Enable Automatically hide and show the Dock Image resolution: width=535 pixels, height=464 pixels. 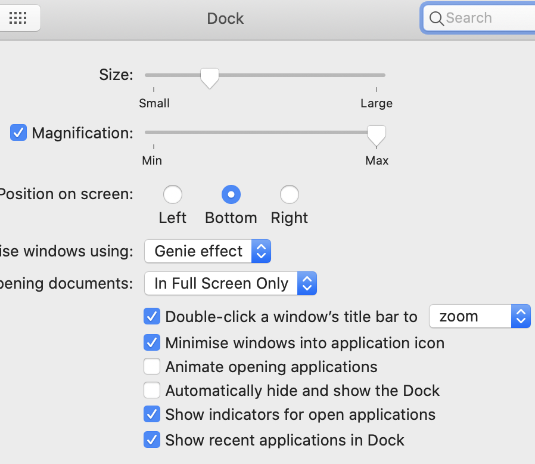[x=153, y=391]
